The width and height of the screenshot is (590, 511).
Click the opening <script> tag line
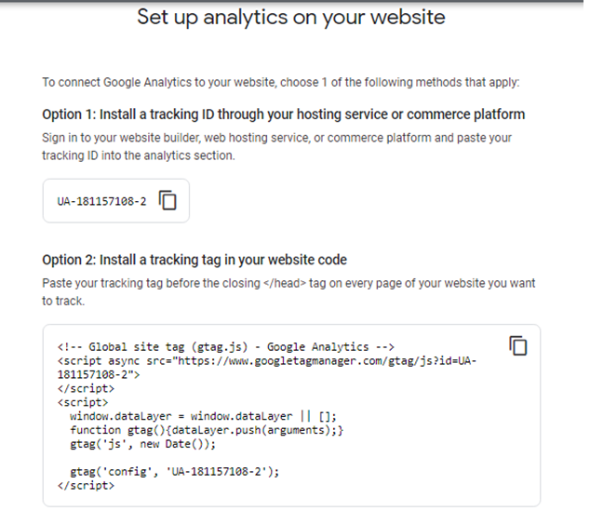[83, 402]
